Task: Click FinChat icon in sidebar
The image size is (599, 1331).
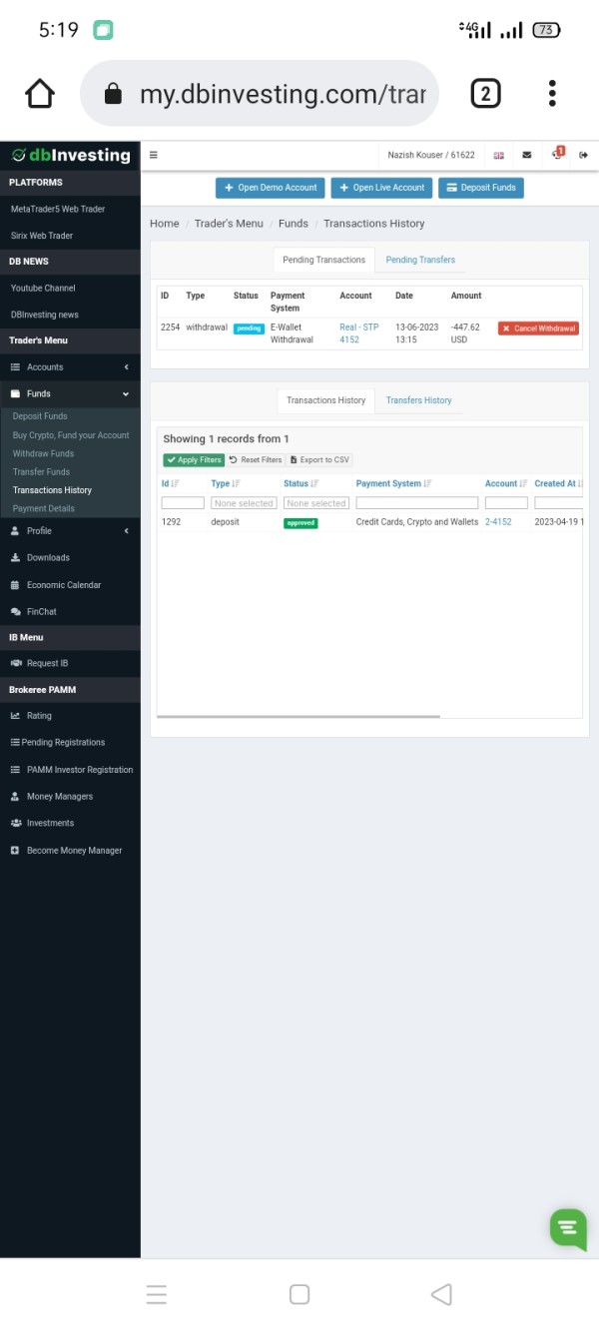Action: pos(15,611)
